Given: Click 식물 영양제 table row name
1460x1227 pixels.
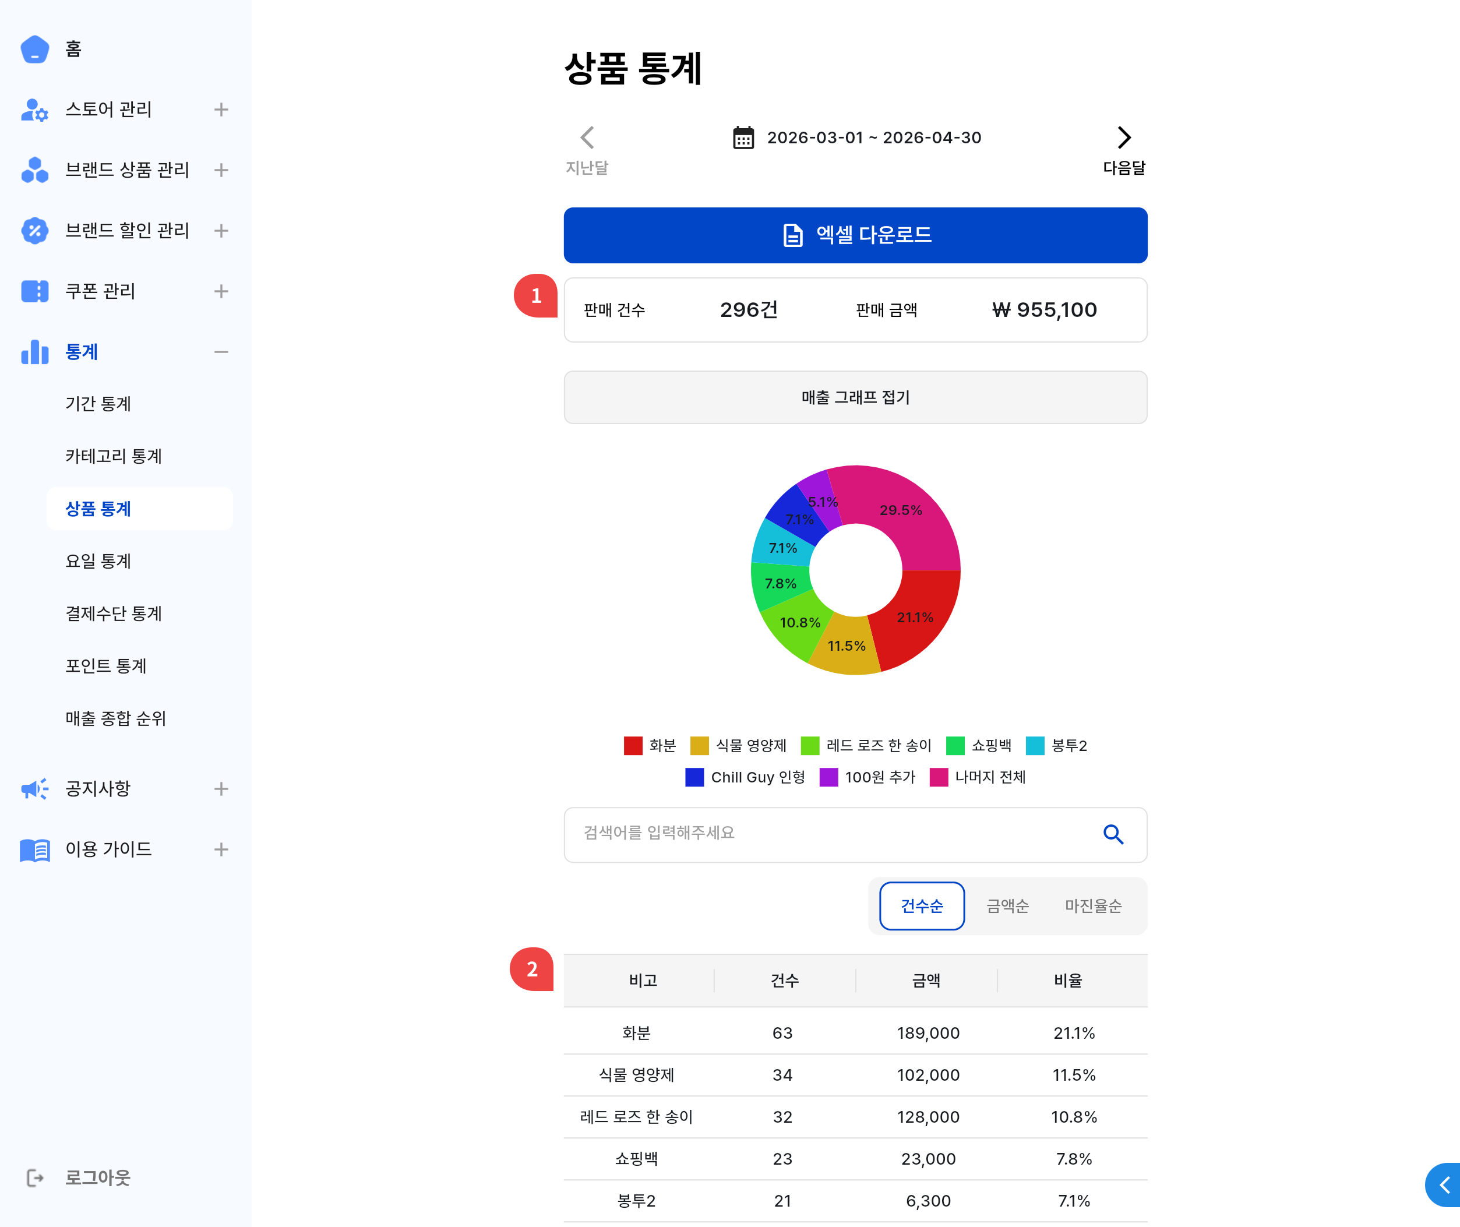Looking at the screenshot, I should (x=636, y=1075).
